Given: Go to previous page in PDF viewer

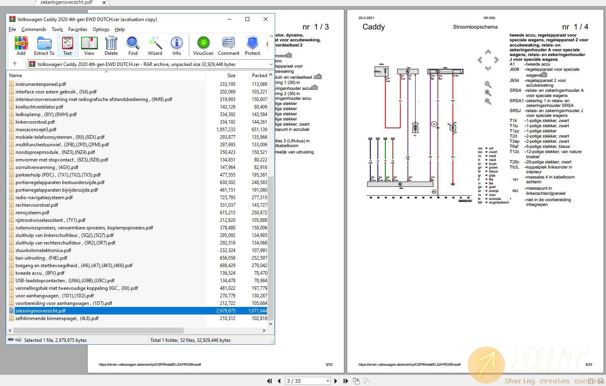Looking at the screenshot, I should tap(279, 381).
